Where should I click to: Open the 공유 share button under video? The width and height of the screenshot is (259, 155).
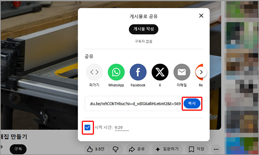137,149
